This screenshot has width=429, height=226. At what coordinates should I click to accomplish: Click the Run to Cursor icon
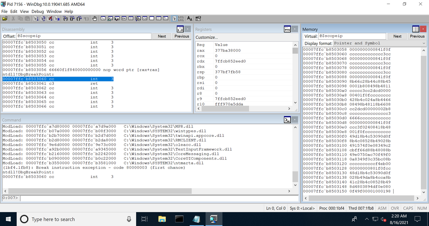coord(86,18)
